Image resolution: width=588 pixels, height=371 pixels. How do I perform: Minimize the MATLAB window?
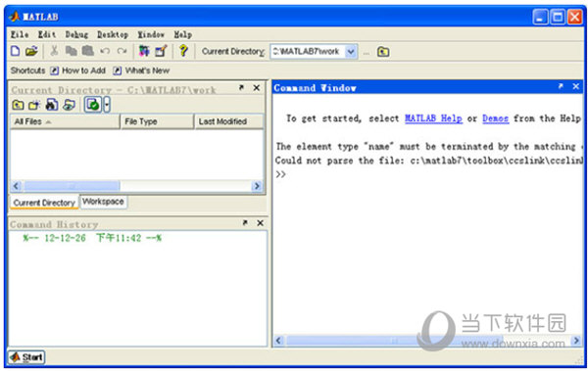click(x=540, y=17)
